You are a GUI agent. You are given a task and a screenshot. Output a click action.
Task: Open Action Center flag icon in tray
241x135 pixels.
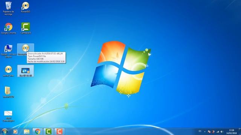point(209,132)
